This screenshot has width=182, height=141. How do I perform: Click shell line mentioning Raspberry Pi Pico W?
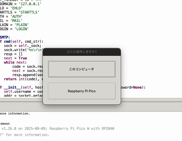coord(57,128)
